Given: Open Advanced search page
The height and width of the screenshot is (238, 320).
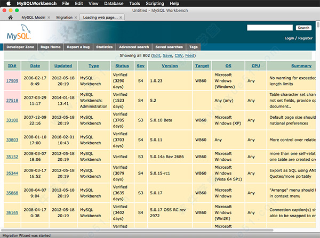Looking at the screenshot, I should [x=134, y=47].
